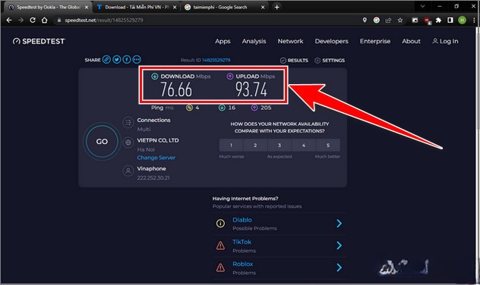Rate network availability 4
480x285 pixels.
304,145
